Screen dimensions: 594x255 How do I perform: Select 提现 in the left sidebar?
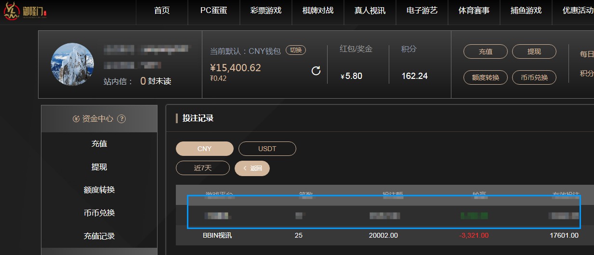pyautogui.click(x=99, y=167)
